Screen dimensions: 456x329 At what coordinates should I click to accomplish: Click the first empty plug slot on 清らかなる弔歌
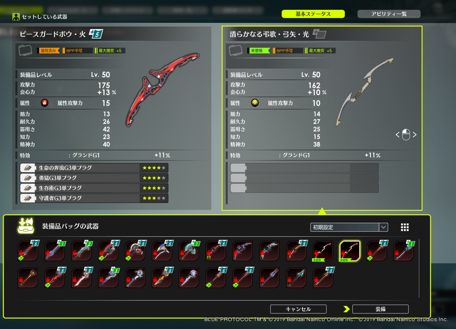click(304, 168)
